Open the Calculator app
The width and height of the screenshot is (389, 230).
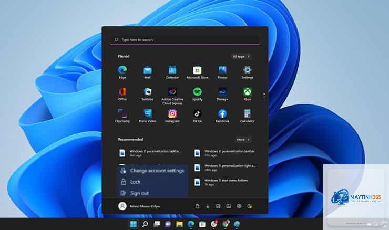click(248, 116)
